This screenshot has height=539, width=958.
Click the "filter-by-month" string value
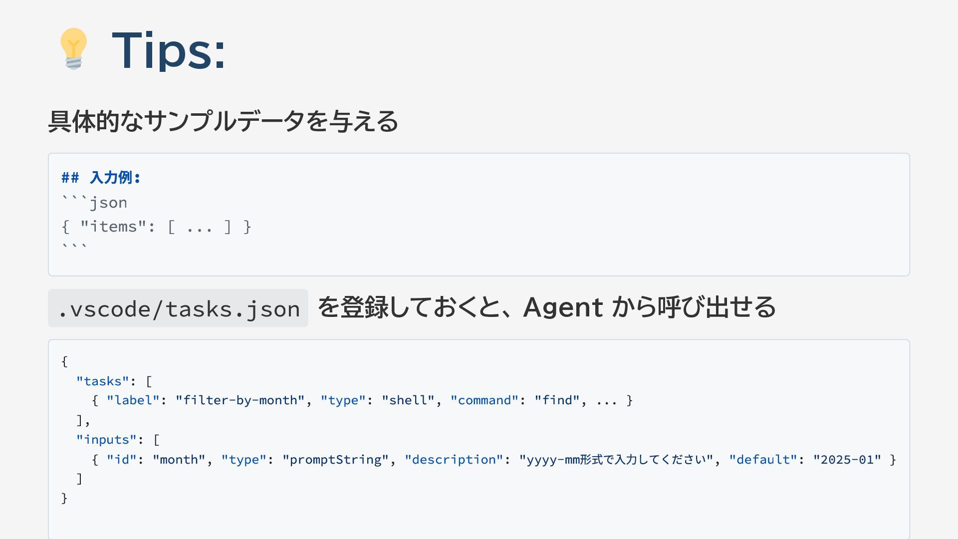click(x=240, y=400)
